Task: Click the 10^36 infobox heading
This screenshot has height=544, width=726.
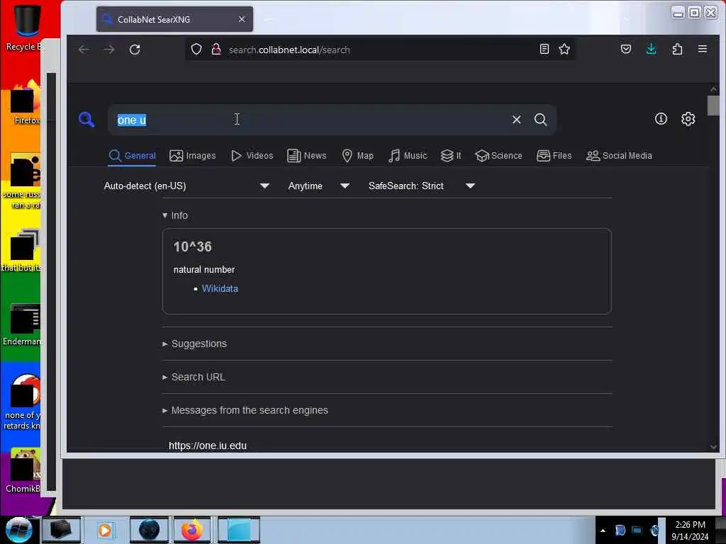Action: tap(193, 246)
